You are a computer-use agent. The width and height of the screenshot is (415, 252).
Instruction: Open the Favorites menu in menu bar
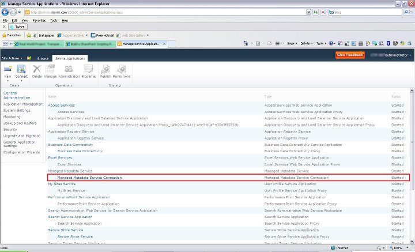pyautogui.click(x=39, y=20)
